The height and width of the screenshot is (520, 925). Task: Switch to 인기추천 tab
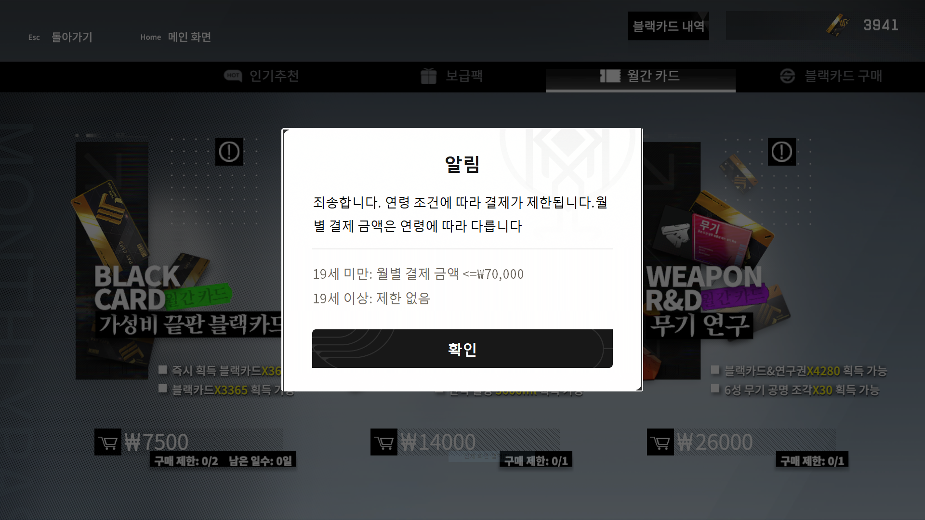(262, 76)
